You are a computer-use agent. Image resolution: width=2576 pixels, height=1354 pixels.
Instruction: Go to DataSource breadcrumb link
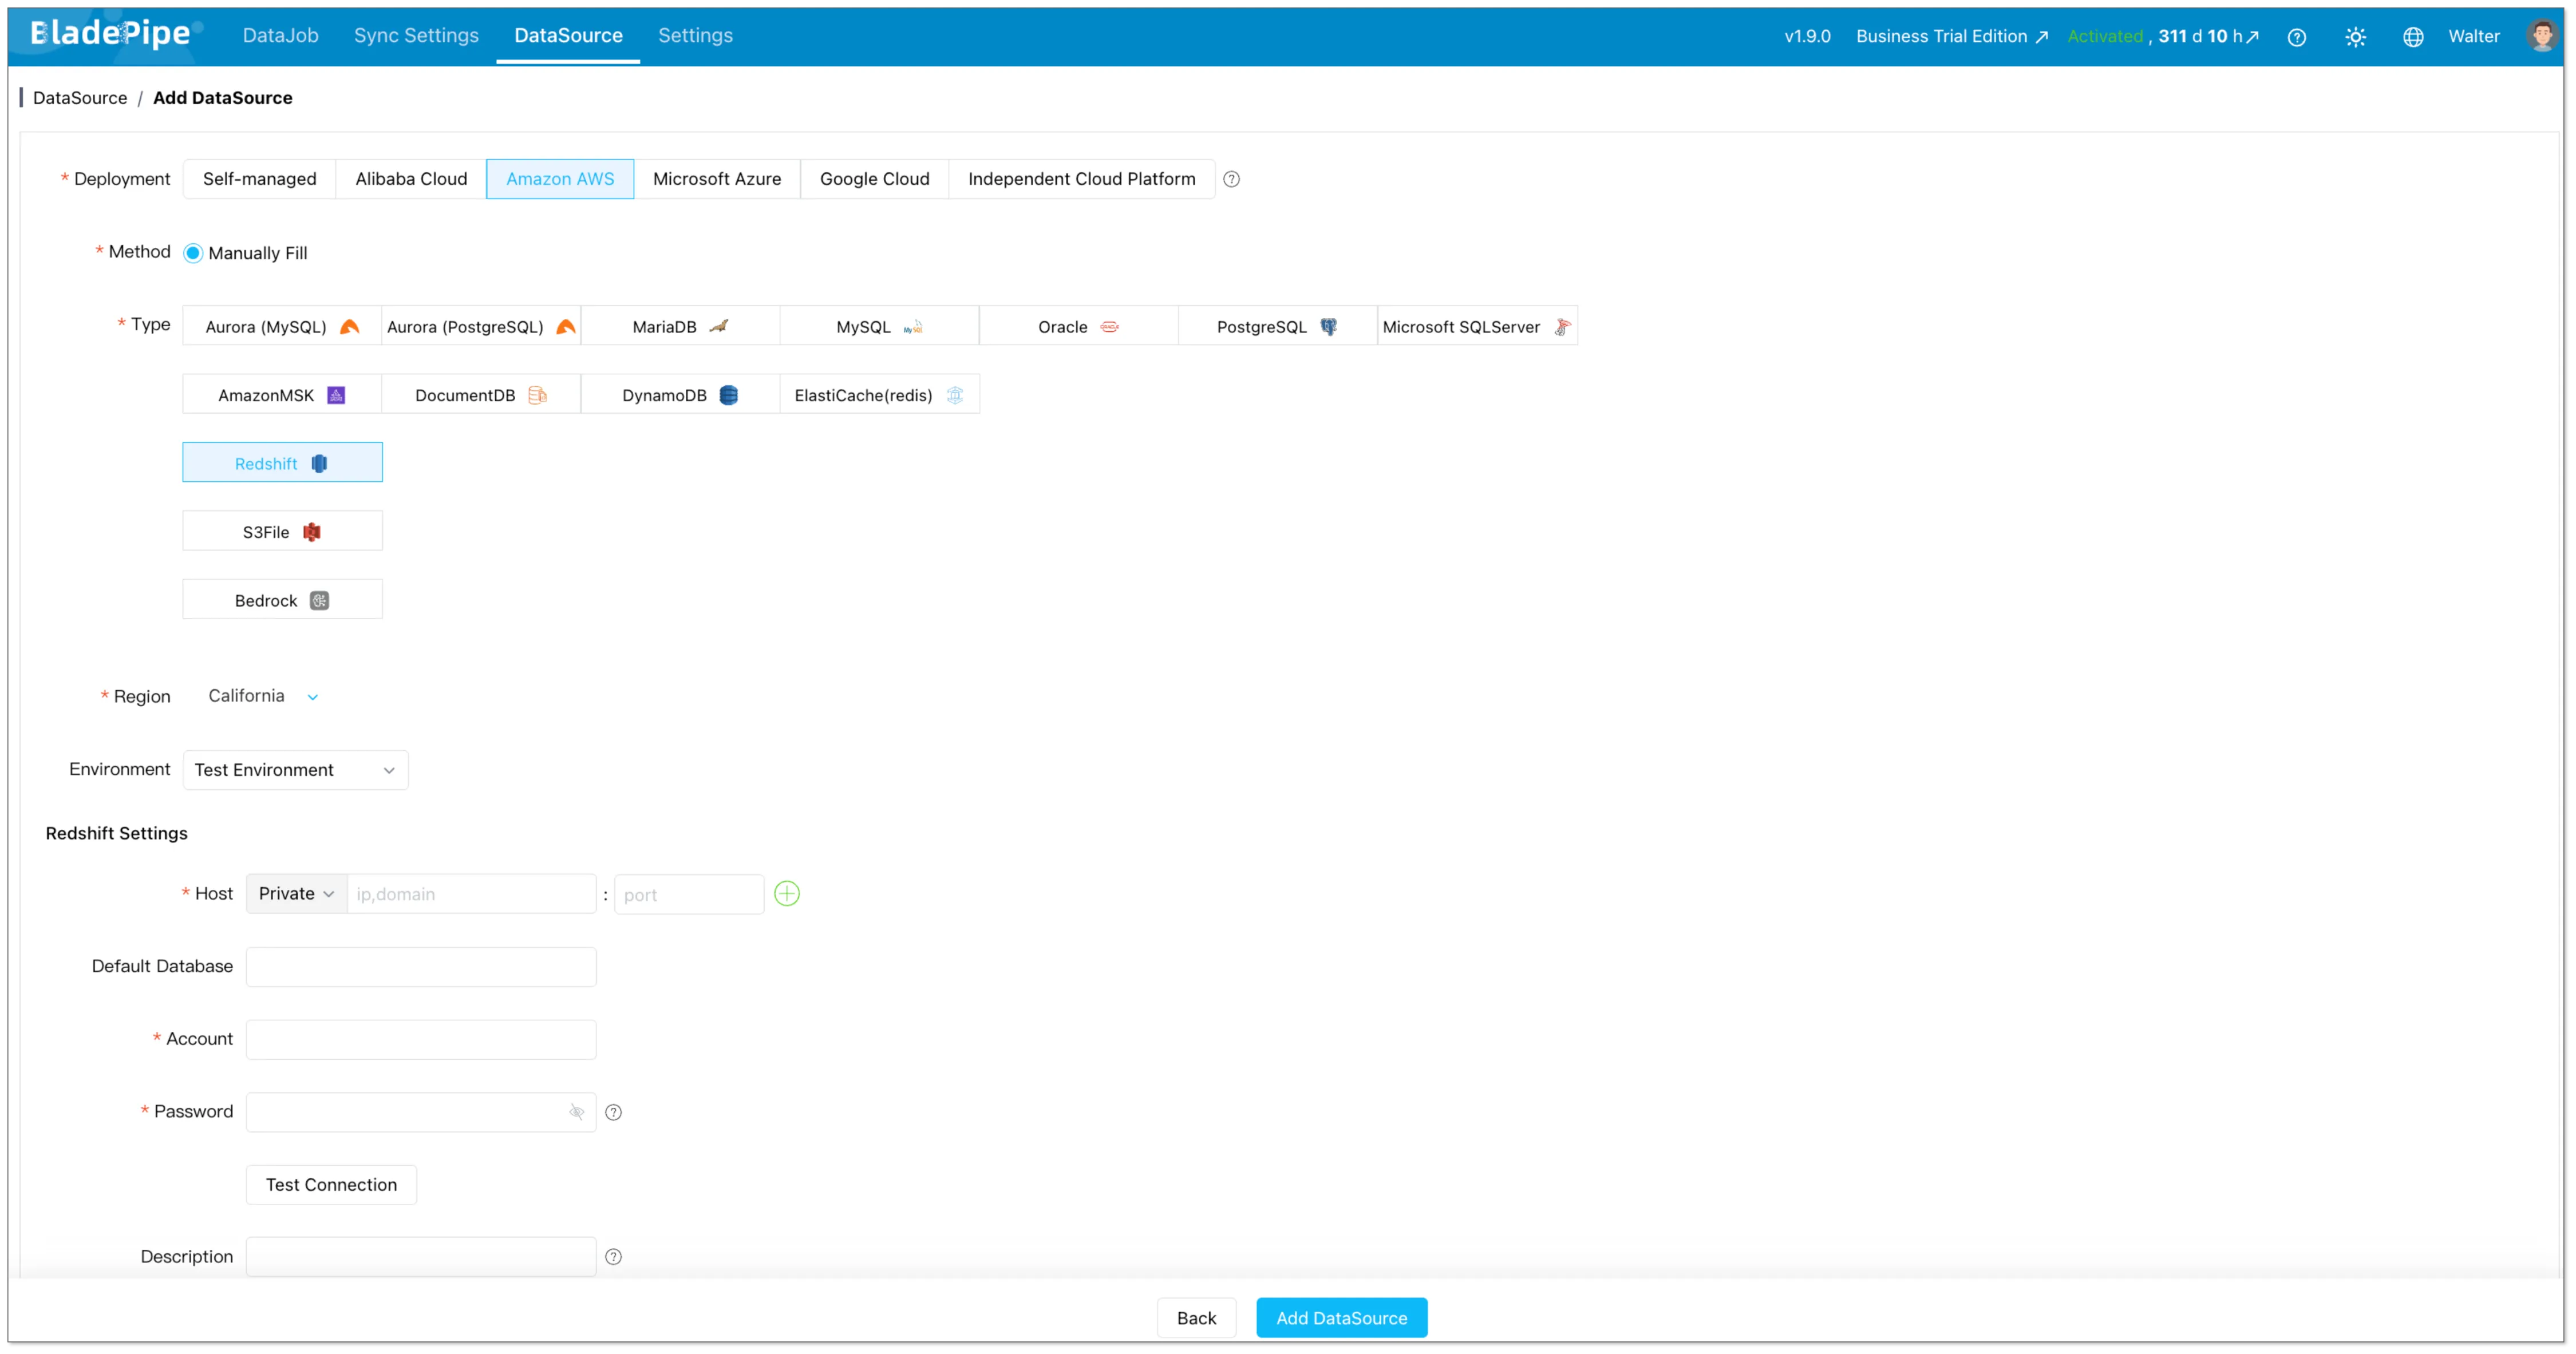80,98
